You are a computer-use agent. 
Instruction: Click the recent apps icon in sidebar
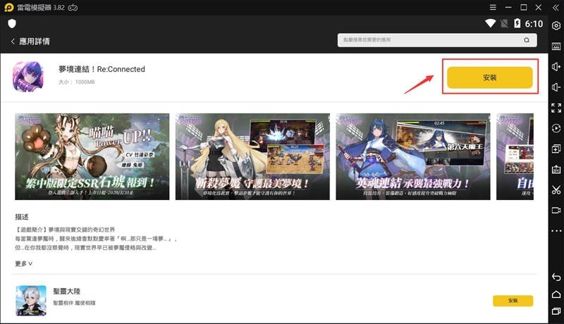pyautogui.click(x=556, y=311)
